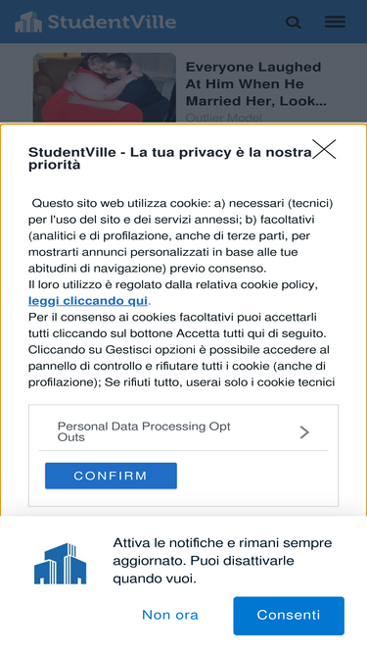This screenshot has width=367, height=654.
Task: Click the CONFIRM button
Action: click(x=111, y=476)
